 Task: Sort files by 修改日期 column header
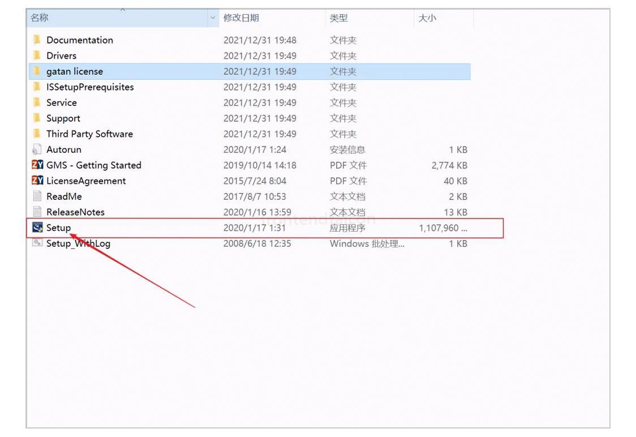(272, 18)
